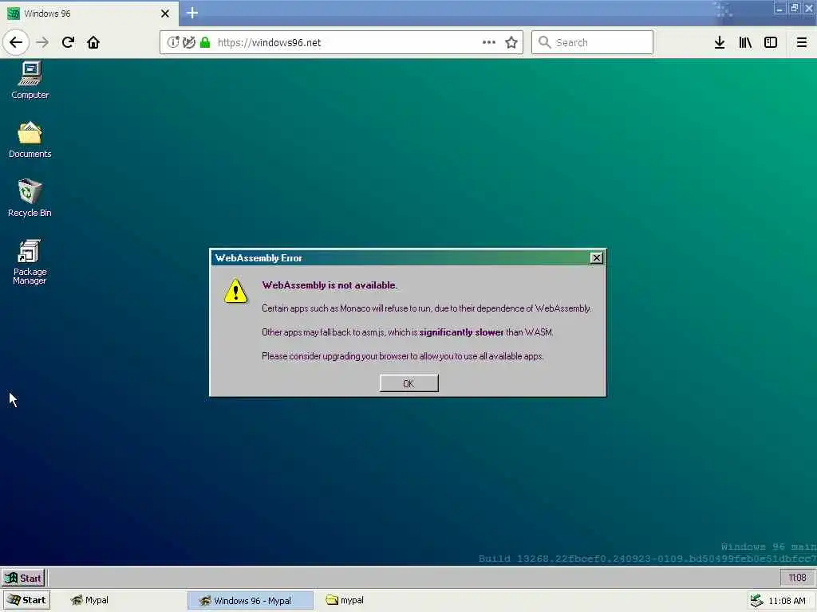Open the Recycle Bin icon
The height and width of the screenshot is (612, 817).
(30, 198)
